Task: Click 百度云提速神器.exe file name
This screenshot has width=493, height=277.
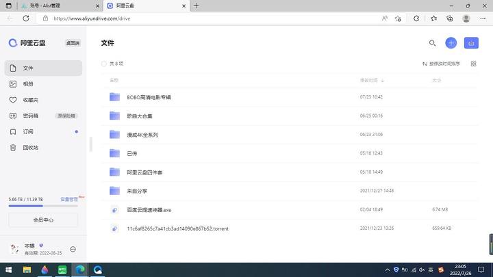Action: (x=149, y=210)
